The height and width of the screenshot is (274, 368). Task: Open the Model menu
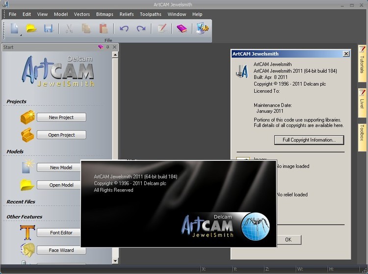pyautogui.click(x=61, y=14)
